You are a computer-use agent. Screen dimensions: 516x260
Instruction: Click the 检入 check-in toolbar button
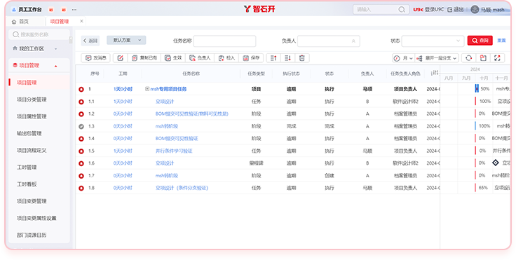pos(226,58)
